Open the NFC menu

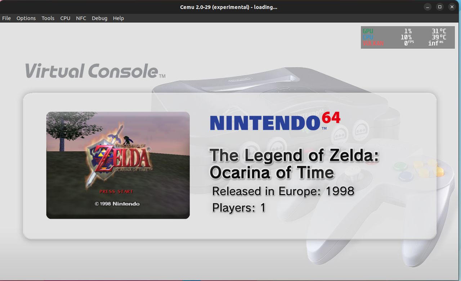click(81, 18)
